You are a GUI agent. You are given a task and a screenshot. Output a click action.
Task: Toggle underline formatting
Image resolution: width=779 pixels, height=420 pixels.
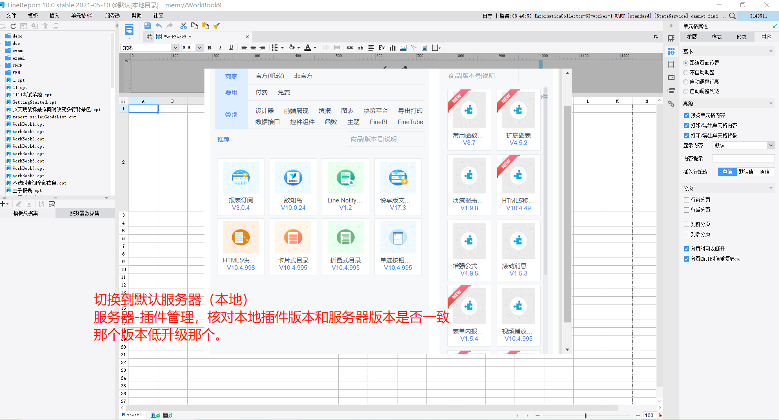pyautogui.click(x=231, y=48)
